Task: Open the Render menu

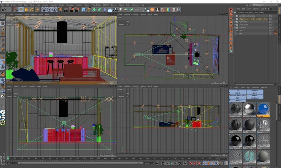Action: pos(62,5)
